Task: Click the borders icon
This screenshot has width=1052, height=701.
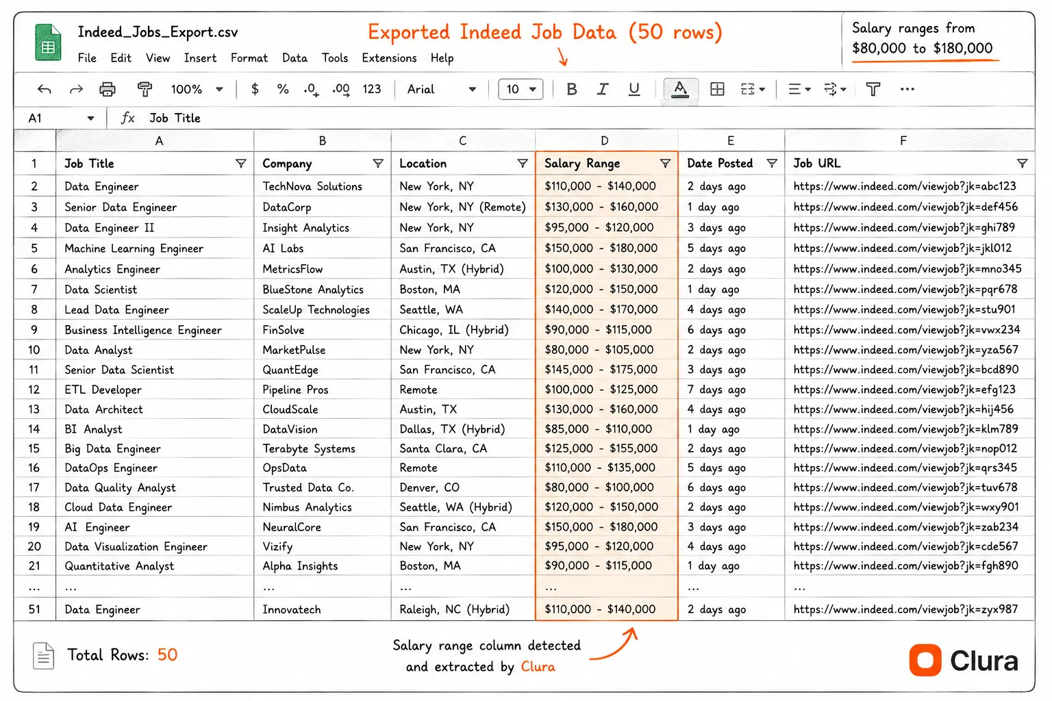Action: click(x=717, y=89)
